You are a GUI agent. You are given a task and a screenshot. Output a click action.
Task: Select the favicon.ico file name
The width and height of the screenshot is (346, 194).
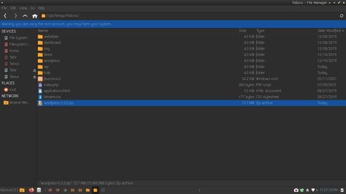coord(52,79)
